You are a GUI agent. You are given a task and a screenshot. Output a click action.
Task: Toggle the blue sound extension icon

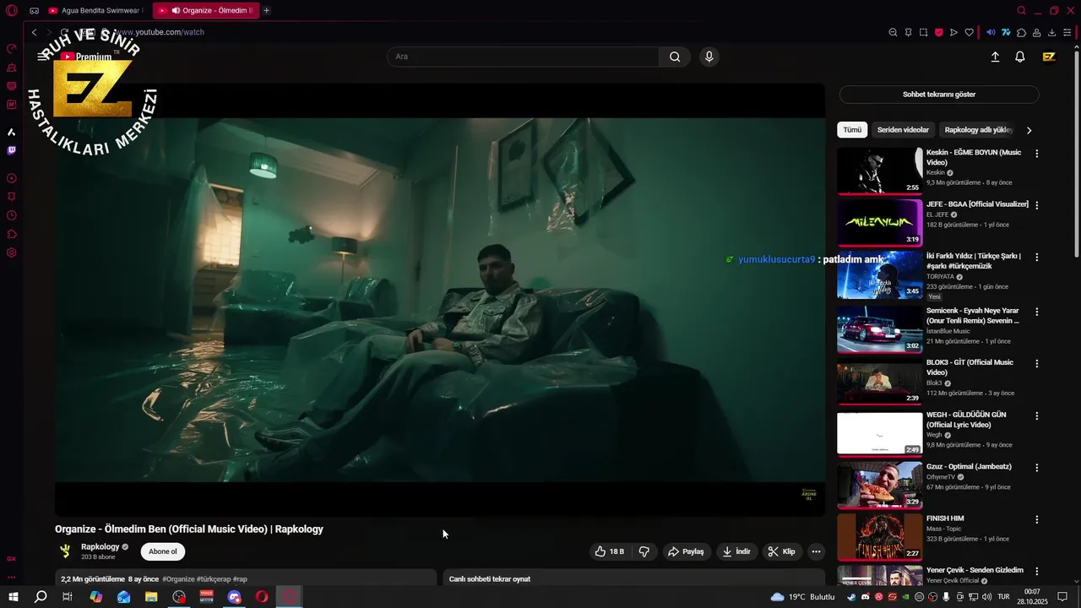point(991,33)
